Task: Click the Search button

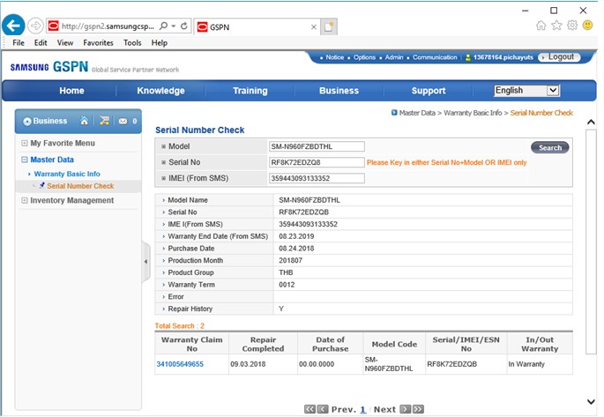Action: point(549,147)
